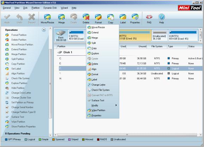This screenshot has width=204, height=147.
Task: Click the horizontal scrollbar below partition list
Action: [127, 135]
